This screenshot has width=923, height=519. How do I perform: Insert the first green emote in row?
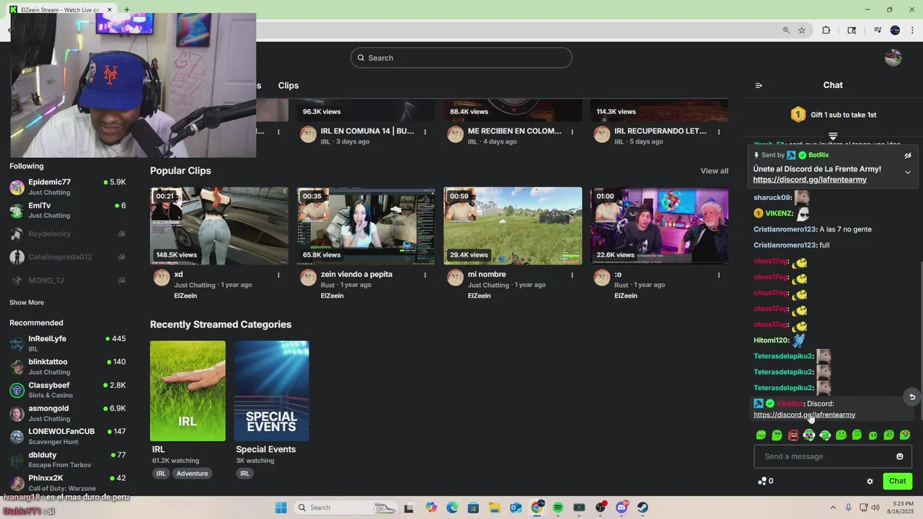coord(761,435)
